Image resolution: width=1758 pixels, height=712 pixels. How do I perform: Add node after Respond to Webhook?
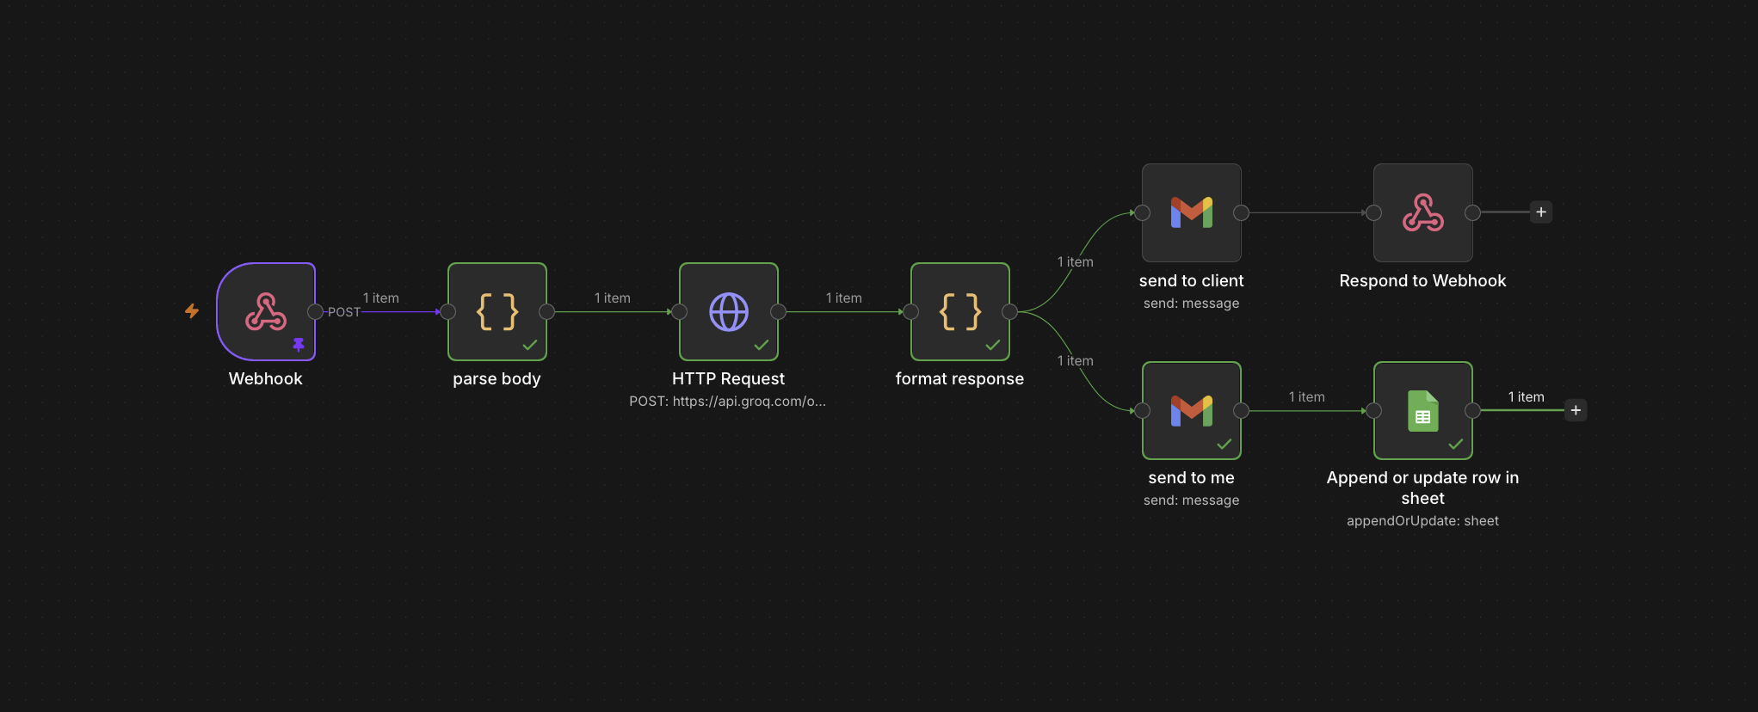(1541, 212)
